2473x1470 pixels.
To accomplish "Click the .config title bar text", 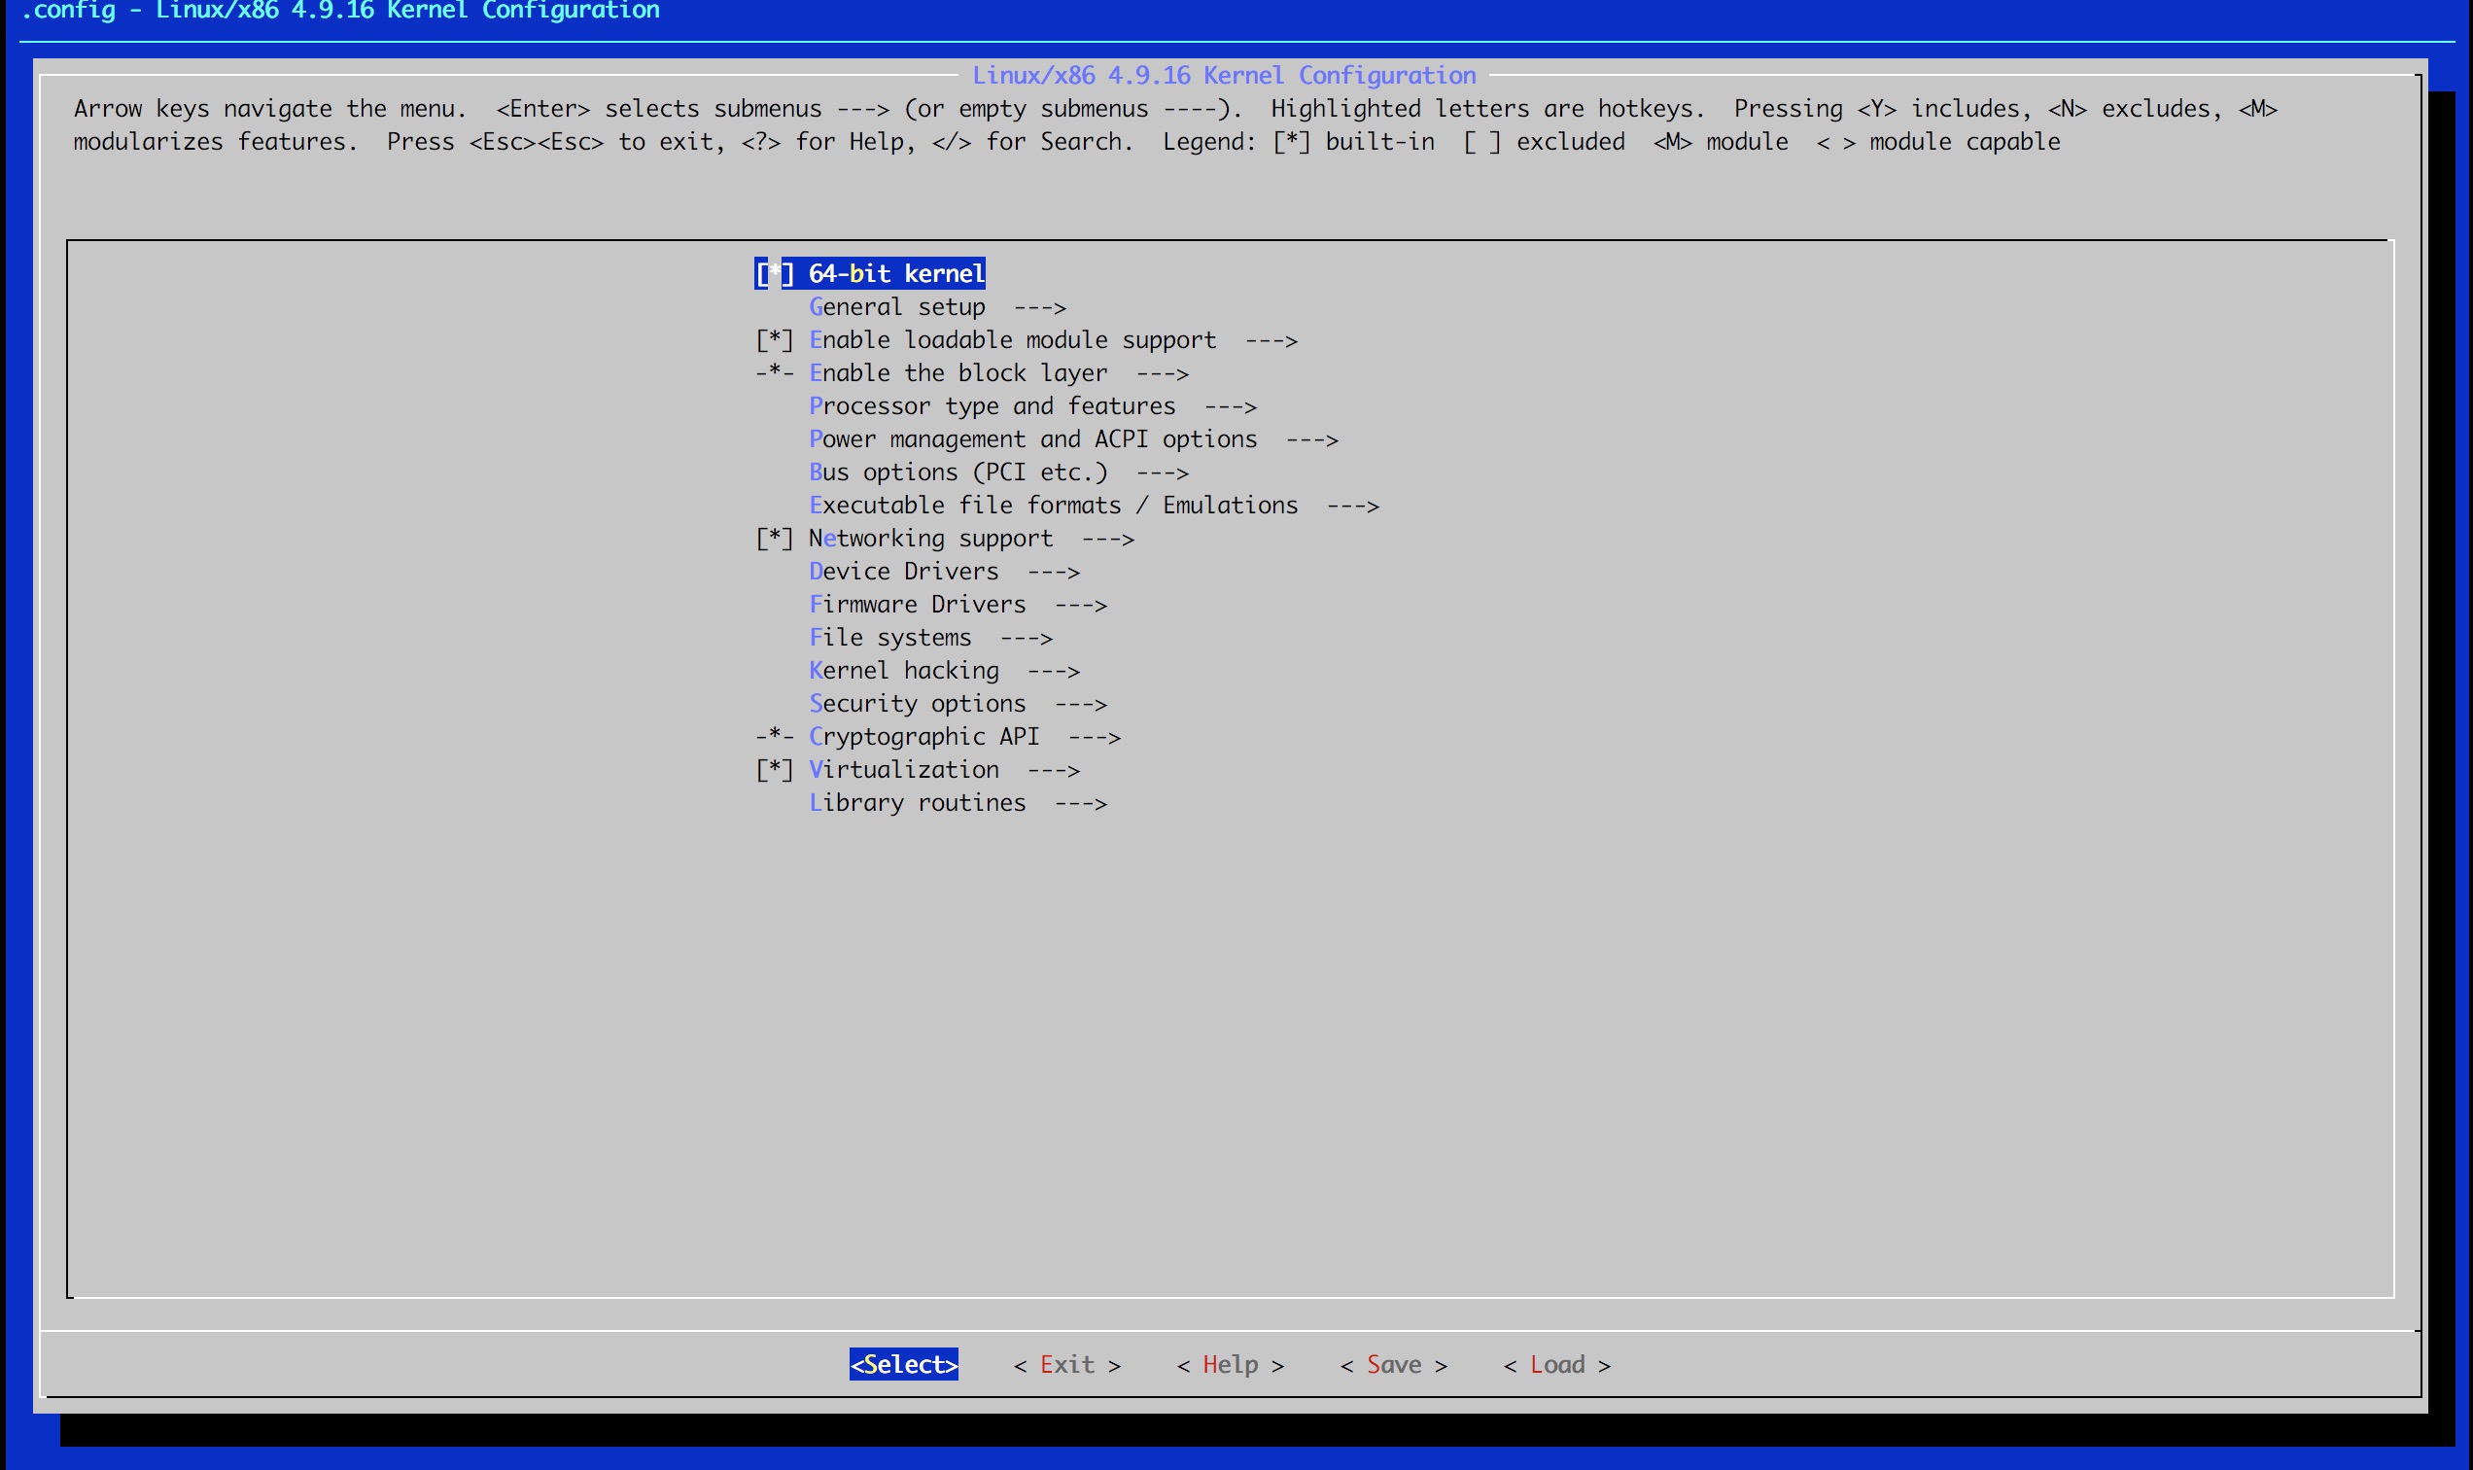I will tap(339, 10).
